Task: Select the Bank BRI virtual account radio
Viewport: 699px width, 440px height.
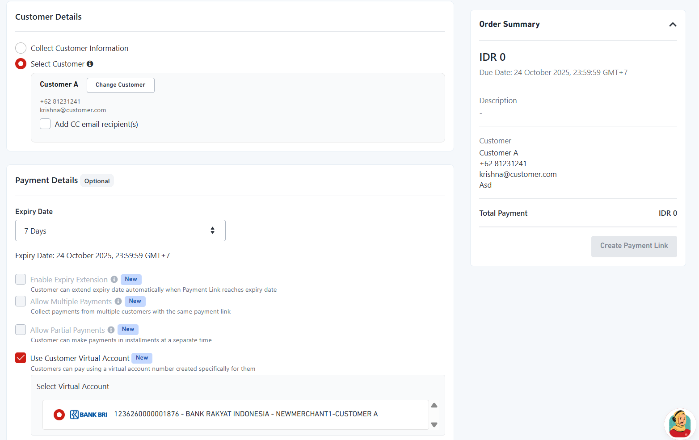Action: (x=59, y=415)
